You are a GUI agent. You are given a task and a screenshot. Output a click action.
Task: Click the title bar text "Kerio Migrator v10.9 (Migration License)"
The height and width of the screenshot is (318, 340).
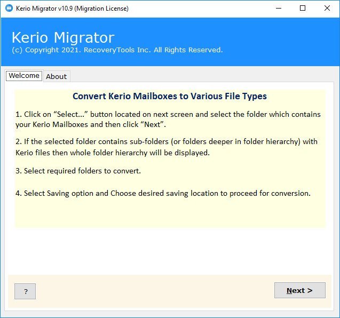pos(72,9)
